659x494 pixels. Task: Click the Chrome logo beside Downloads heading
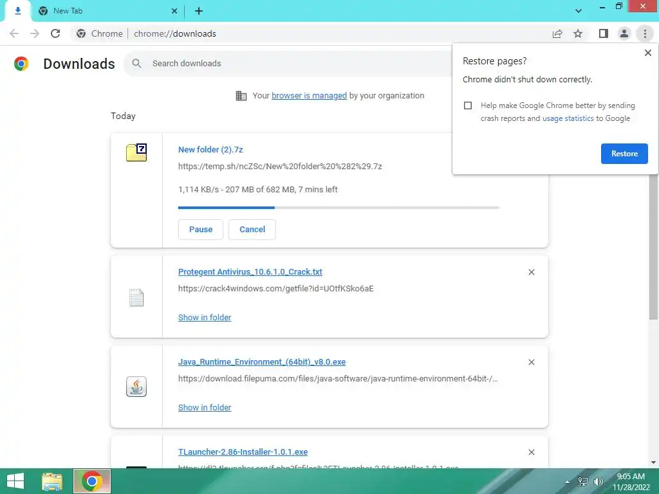click(x=21, y=64)
